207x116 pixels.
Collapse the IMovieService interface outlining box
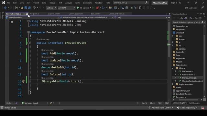[28, 43]
